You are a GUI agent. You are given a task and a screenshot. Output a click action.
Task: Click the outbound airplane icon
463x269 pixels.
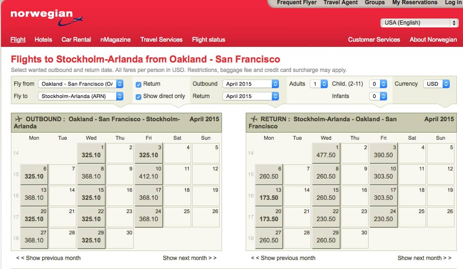[x=19, y=119]
